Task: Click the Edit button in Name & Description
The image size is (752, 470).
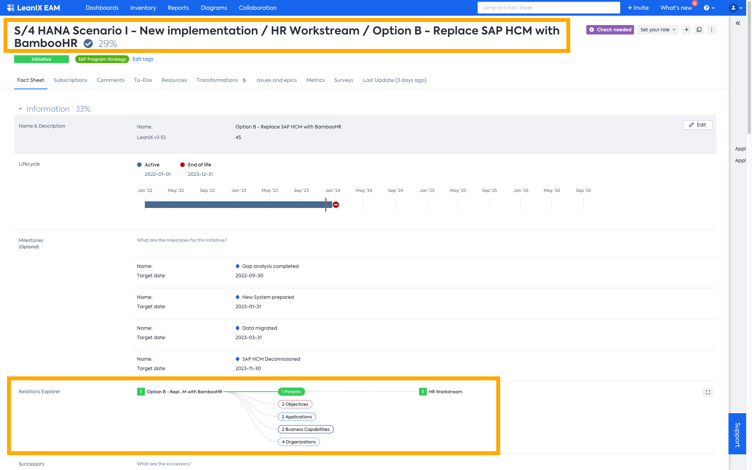Action: click(x=698, y=125)
